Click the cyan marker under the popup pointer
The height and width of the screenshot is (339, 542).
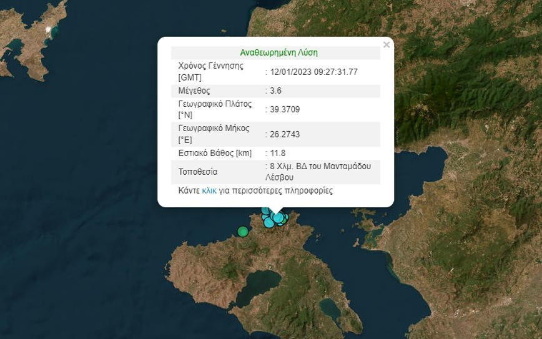click(x=278, y=217)
